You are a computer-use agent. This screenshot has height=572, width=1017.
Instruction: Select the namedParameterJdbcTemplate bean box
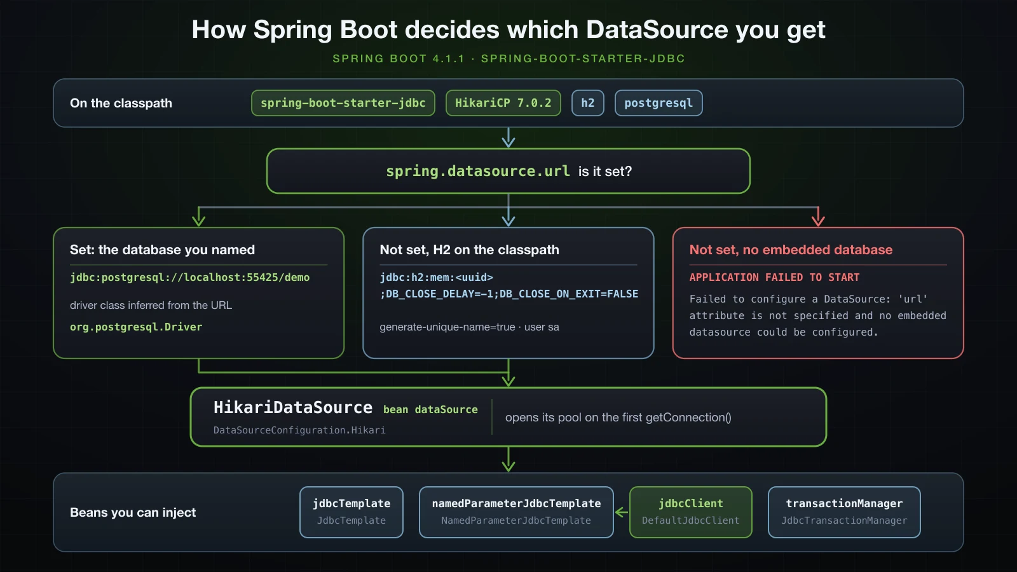coord(516,512)
